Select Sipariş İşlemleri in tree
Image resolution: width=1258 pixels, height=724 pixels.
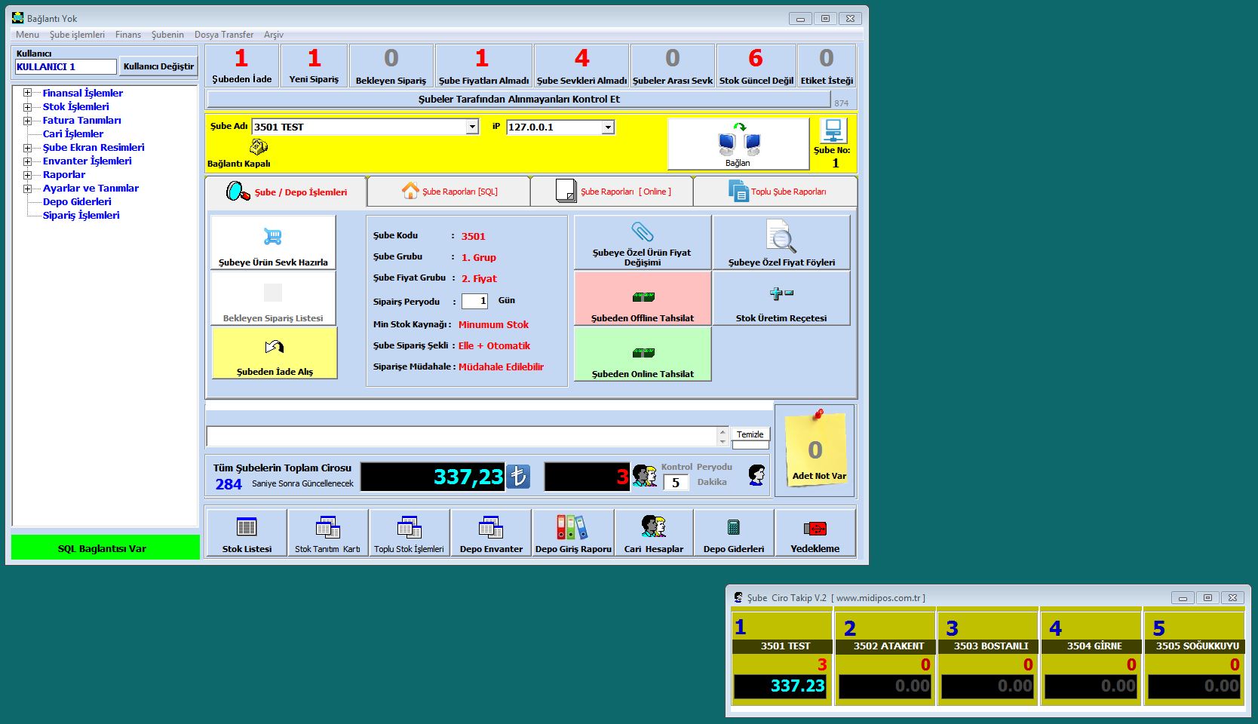click(81, 215)
